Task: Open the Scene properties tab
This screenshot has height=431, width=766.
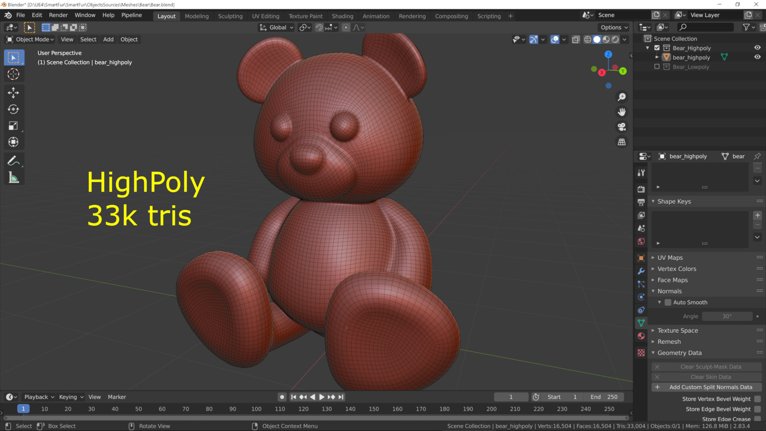Action: pos(641,228)
